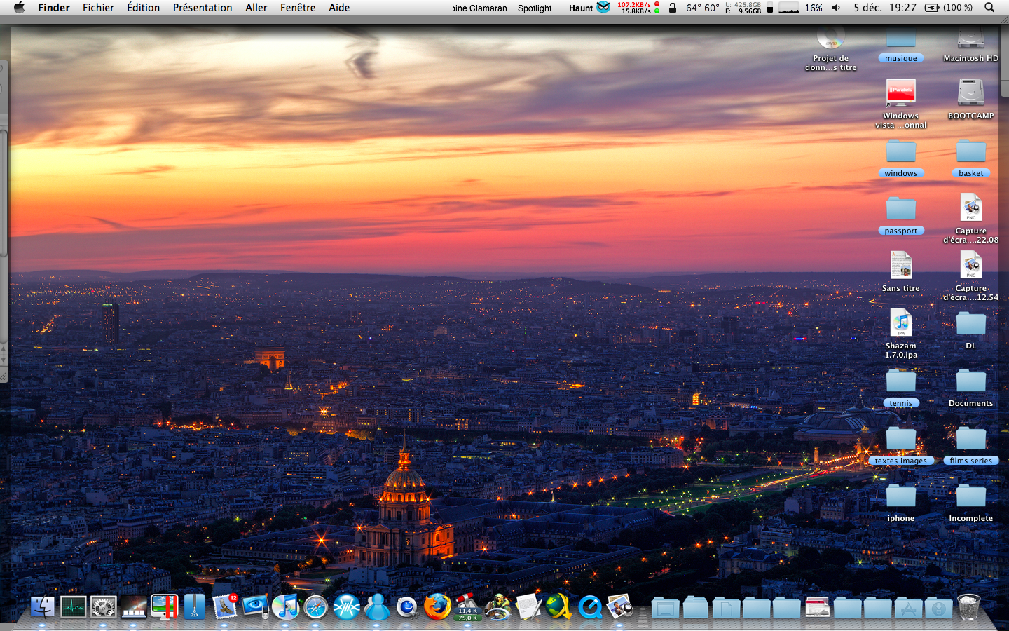The width and height of the screenshot is (1009, 631).
Task: Open the Downloads folder stack in dock
Action: click(938, 608)
